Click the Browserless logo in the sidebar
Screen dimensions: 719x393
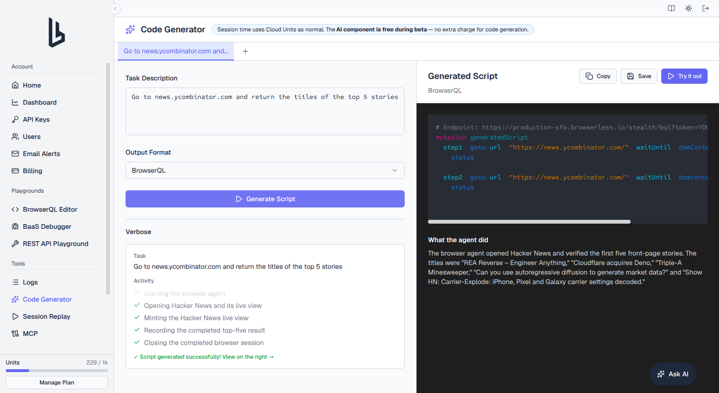click(x=57, y=32)
